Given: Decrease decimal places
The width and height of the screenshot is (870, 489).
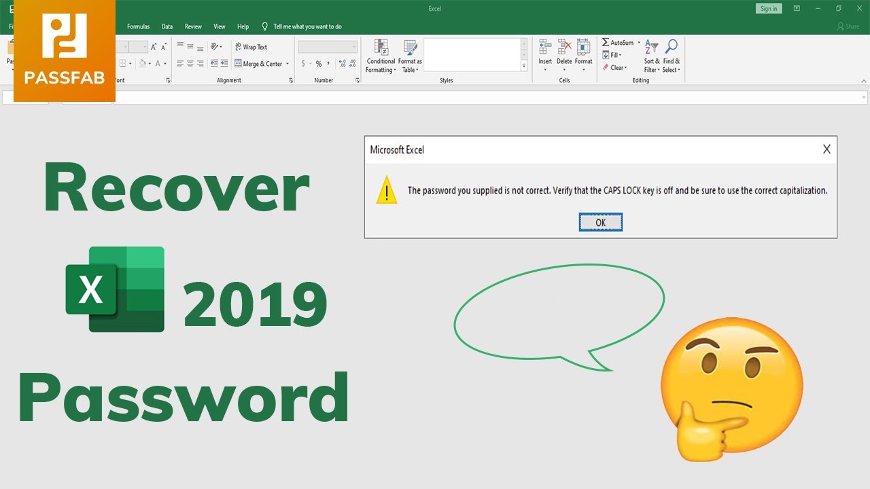Looking at the screenshot, I should click(352, 63).
